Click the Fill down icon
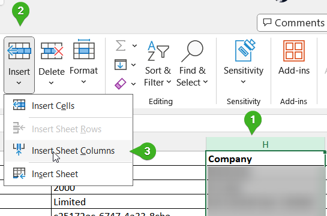 tap(121, 65)
